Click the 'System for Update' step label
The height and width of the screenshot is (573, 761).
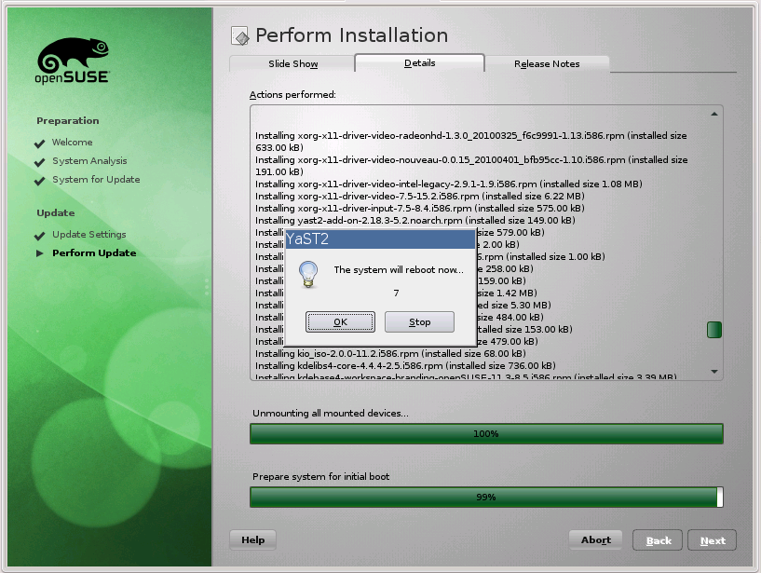[x=96, y=179]
